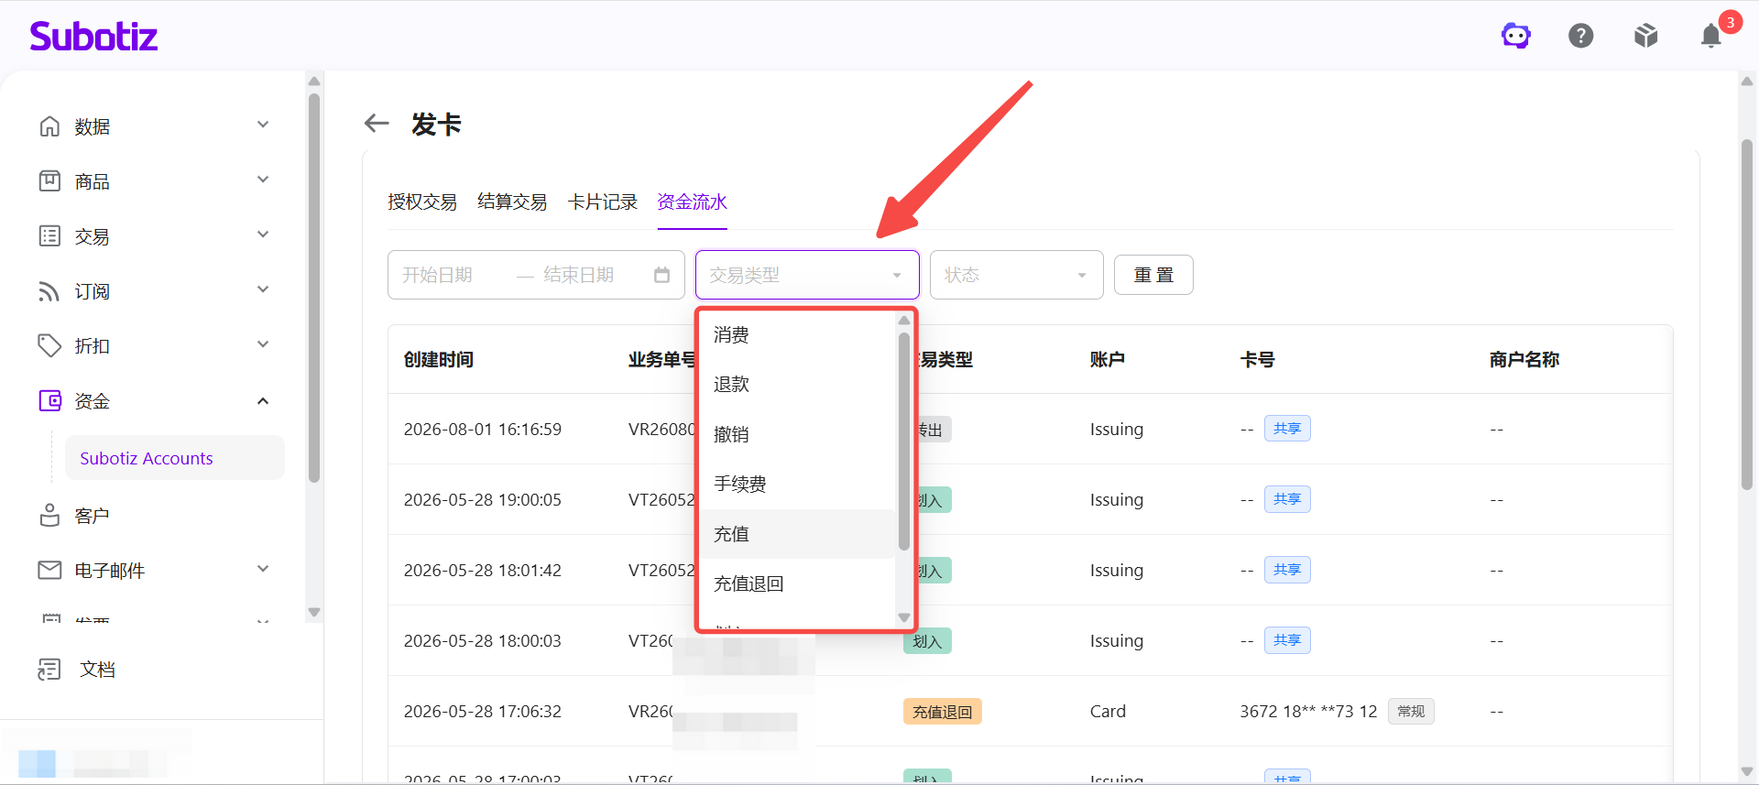Screen dimensions: 1759x785
Task: Click the person icon next to 客户
Action: tap(49, 515)
